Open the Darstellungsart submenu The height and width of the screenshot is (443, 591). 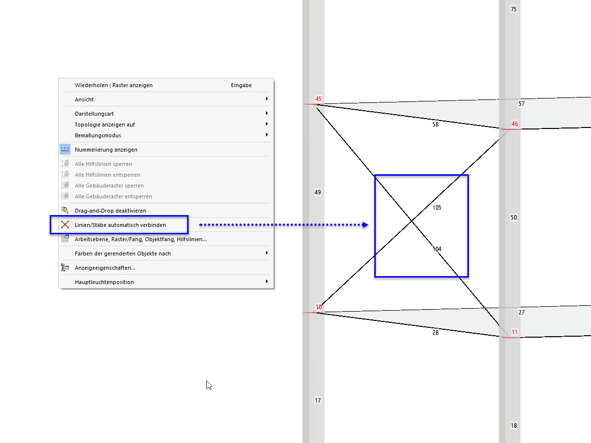click(x=166, y=114)
